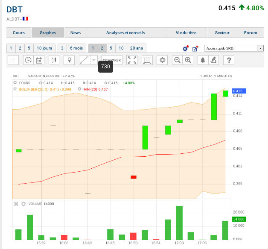Zoom in on the chart
Image resolution: width=268 pixels, height=249 pixels.
point(188,60)
